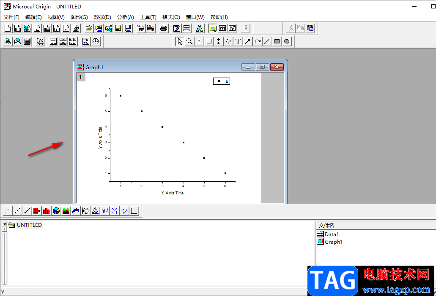Viewport: 436px width, 296px height.
Task: Click the Line plot icon
Action: (8, 211)
